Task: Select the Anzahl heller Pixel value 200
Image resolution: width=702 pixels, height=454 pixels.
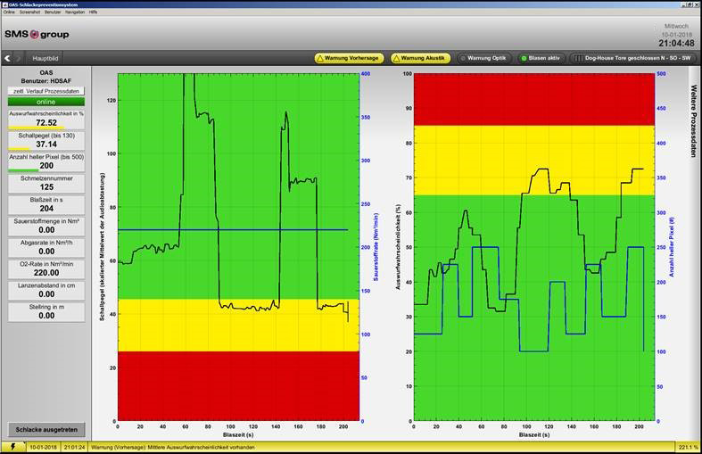Action: 46,166
